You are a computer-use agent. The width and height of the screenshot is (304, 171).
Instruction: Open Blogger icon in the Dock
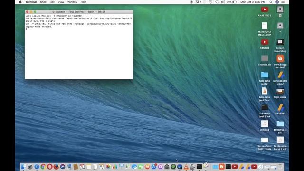click(221, 167)
